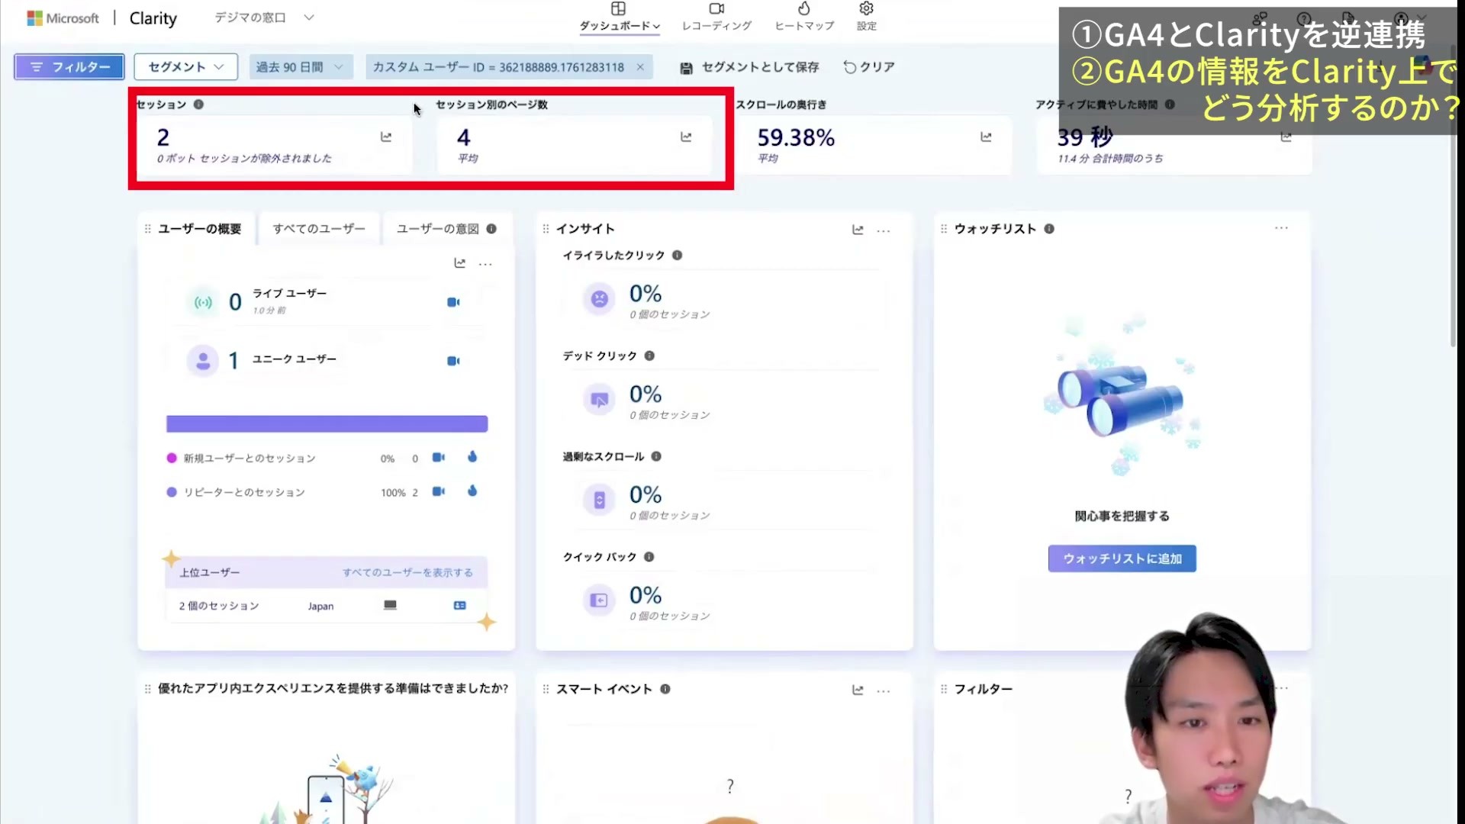Click the info icon next to デッド クリック
This screenshot has width=1465, height=824.
649,356
